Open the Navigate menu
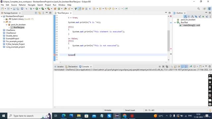 click(31, 5)
